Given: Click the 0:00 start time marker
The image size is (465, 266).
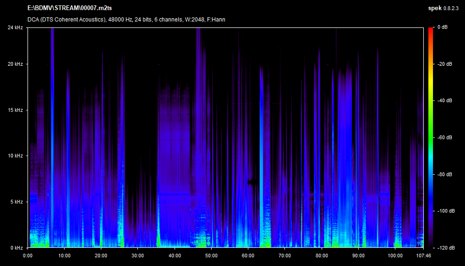Looking at the screenshot, I should 28,255.
